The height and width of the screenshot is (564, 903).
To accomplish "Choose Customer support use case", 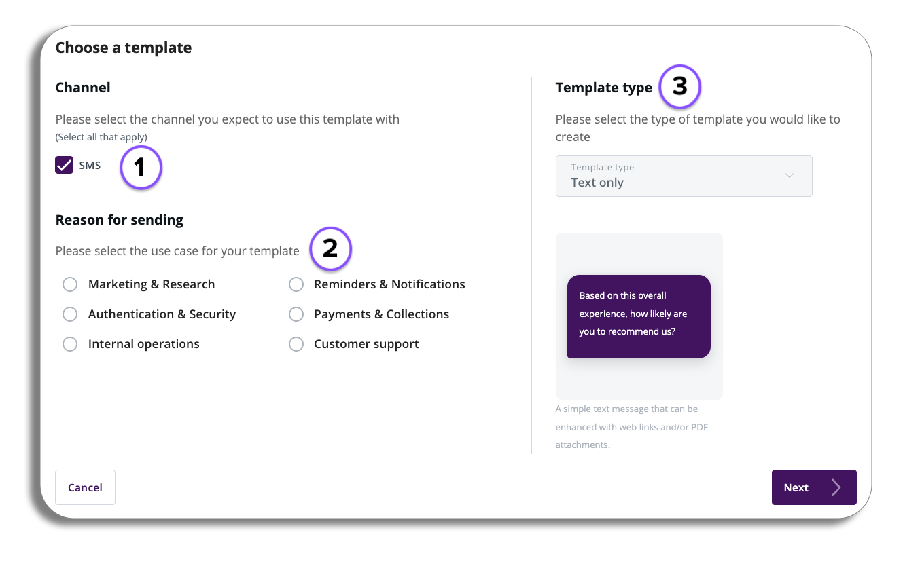I will point(296,344).
